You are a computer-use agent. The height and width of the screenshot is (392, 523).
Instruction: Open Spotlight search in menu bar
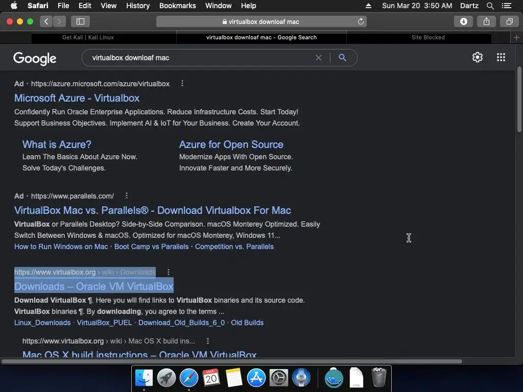coord(490,6)
